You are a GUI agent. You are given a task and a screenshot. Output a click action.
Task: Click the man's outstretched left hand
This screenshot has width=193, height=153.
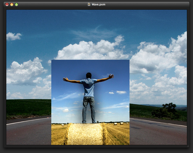click(66, 79)
